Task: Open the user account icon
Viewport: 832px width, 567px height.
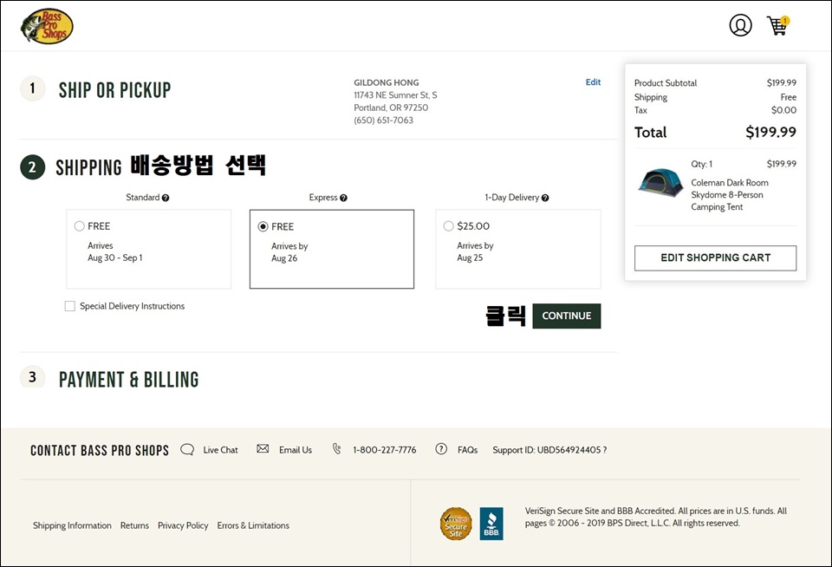Action: [740, 25]
